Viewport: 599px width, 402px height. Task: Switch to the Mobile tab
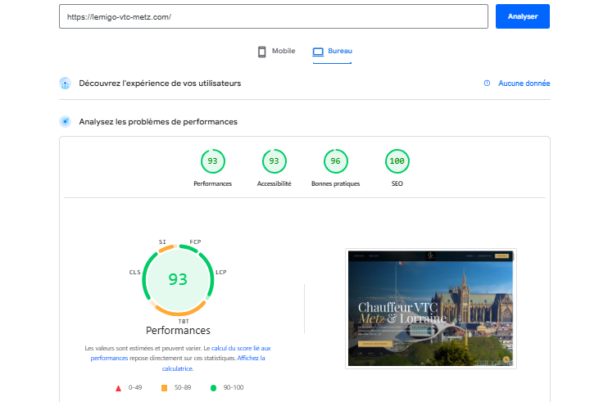277,51
